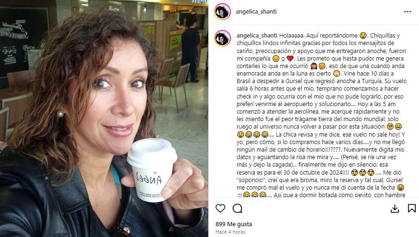Open comments with the speech bubble icon
Image resolution: width=419 pixels, height=237 pixels.
click(237, 208)
